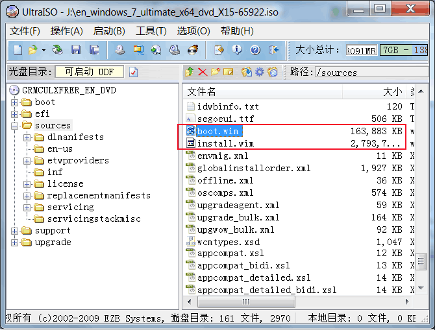
Task: Select the wcmtypes.xsd file
Action: pyautogui.click(x=228, y=242)
